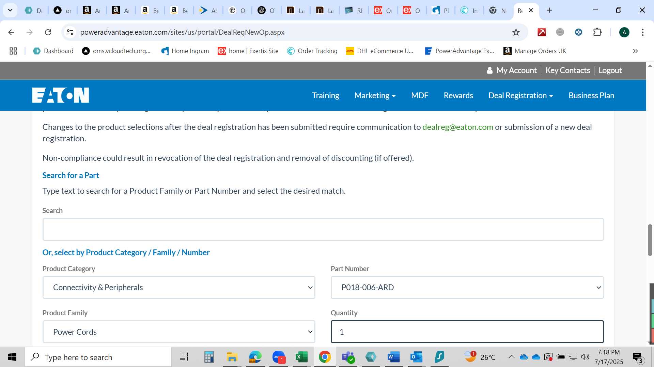This screenshot has width=654, height=367.
Task: Click the Key Contacts link
Action: (567, 70)
